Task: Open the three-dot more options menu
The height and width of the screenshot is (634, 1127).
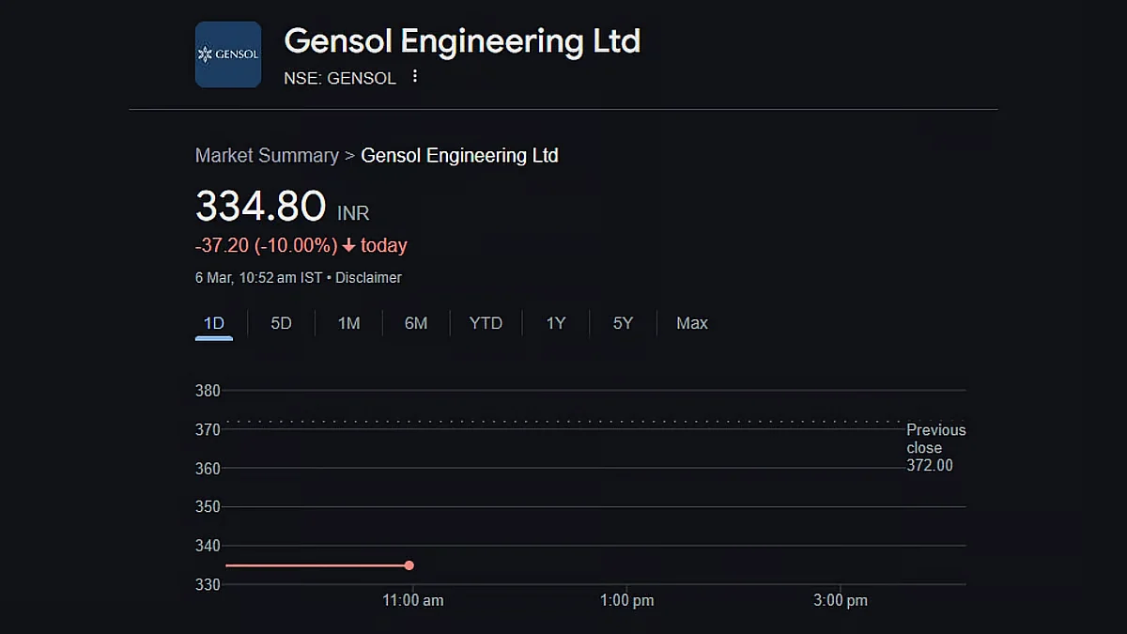Action: [x=414, y=77]
